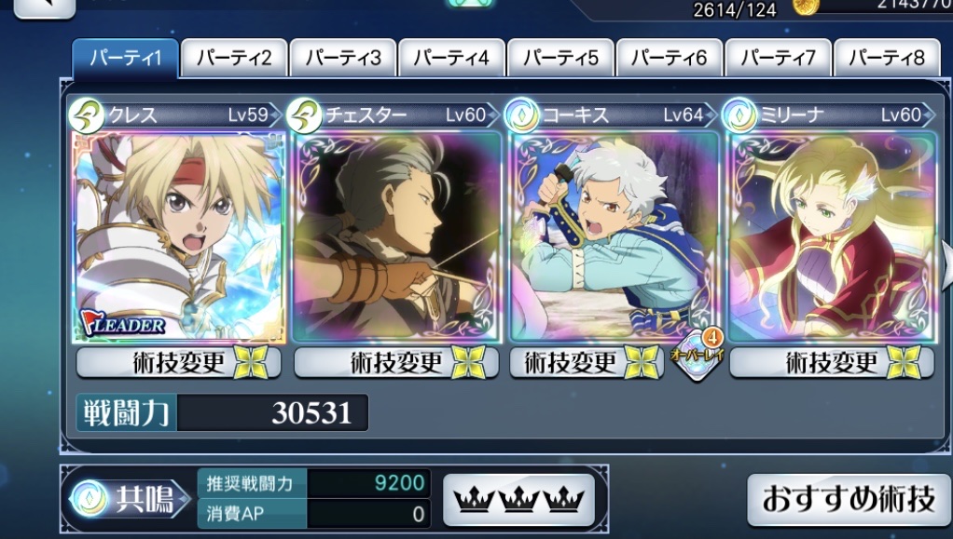Expand details arrow next to チェスター Lv60
This screenshot has width=953, height=539.
[x=493, y=115]
